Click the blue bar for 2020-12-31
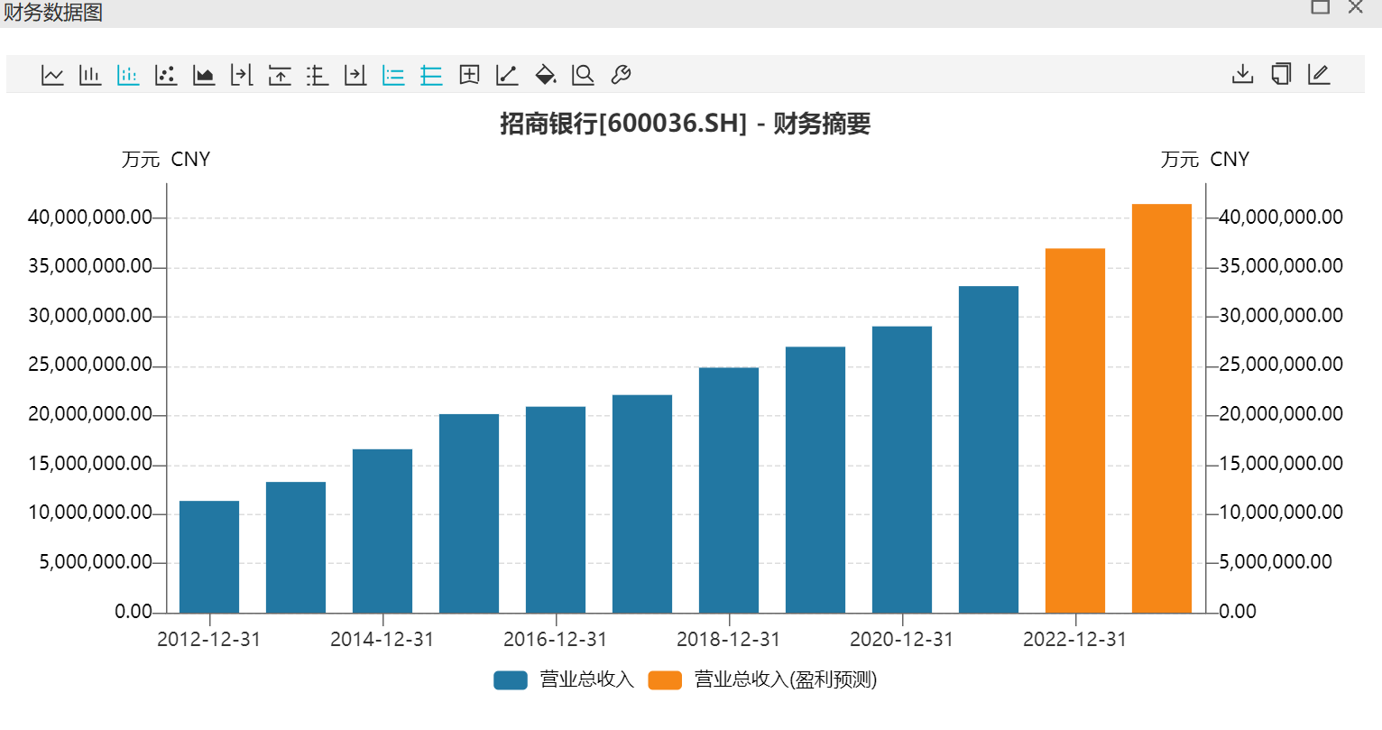 click(902, 469)
